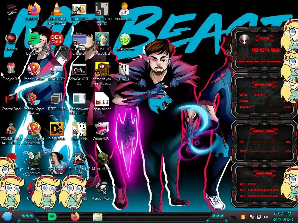Click the SYSTEM header in the widget
298x223 pixels.
click(x=264, y=84)
